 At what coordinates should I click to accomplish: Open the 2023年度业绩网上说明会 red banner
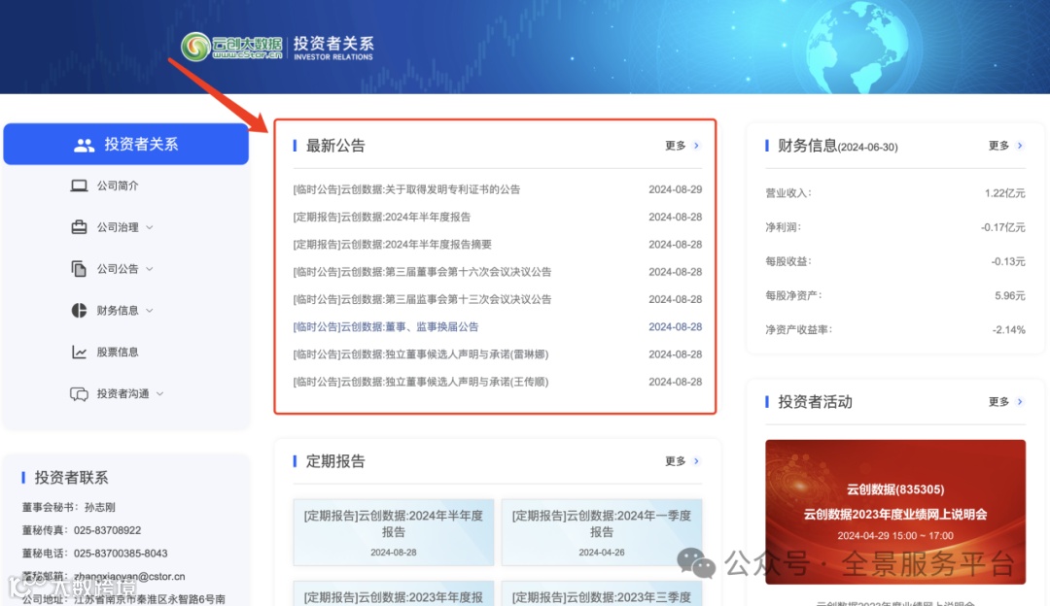point(895,512)
